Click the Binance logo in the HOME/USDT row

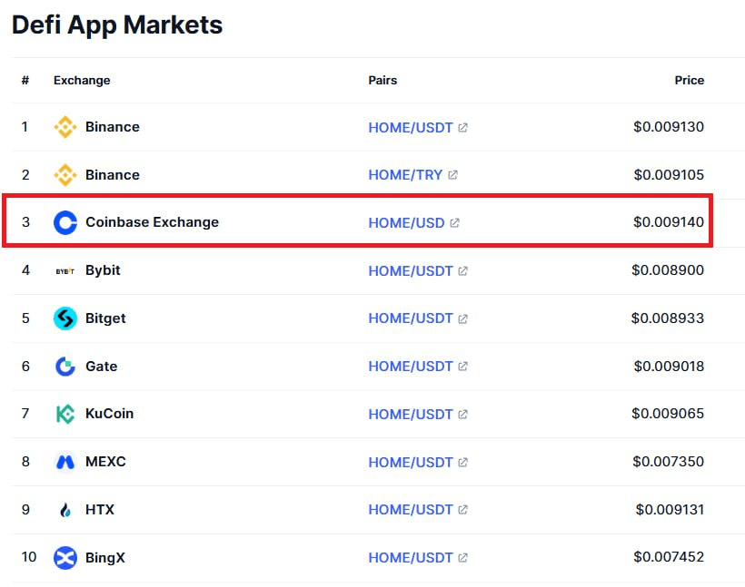pyautogui.click(x=65, y=127)
